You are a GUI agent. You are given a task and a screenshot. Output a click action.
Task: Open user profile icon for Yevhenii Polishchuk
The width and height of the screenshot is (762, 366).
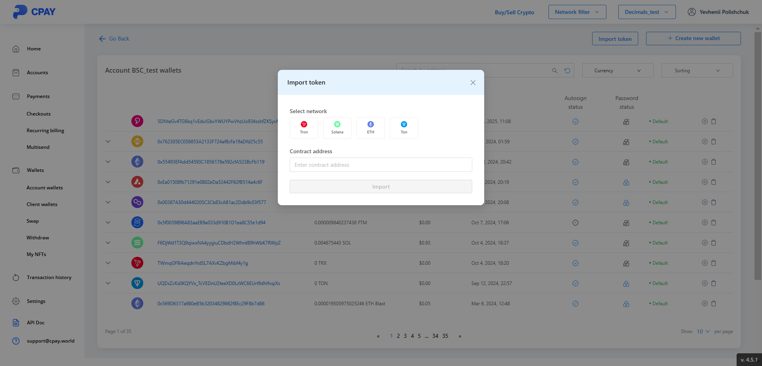(691, 12)
